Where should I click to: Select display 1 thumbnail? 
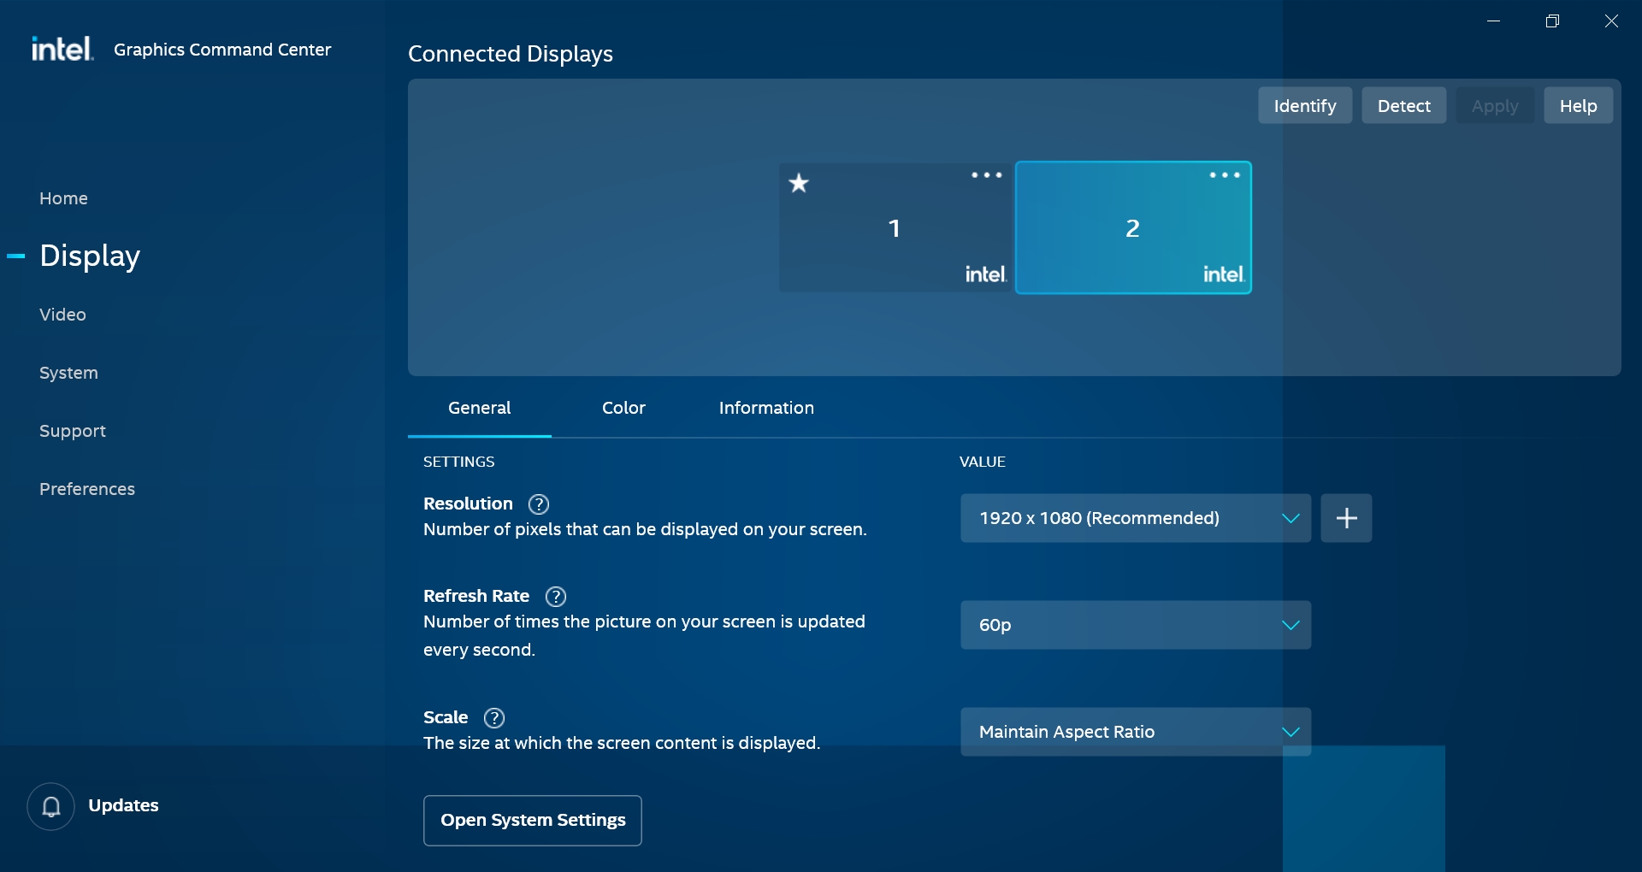[894, 229]
